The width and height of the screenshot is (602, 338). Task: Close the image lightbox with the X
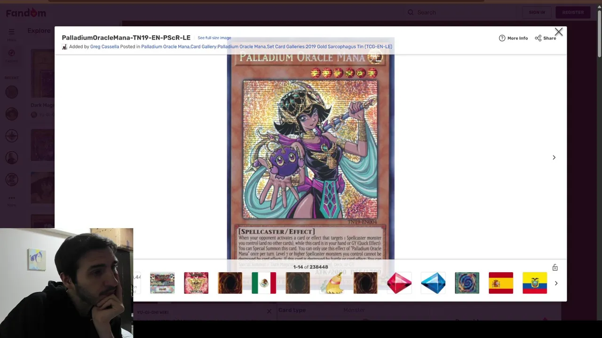(558, 32)
